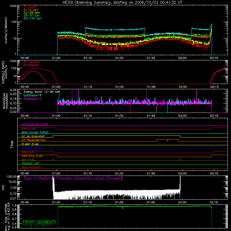Click the "SAS" axis label
231x231 pixels.
3,188
